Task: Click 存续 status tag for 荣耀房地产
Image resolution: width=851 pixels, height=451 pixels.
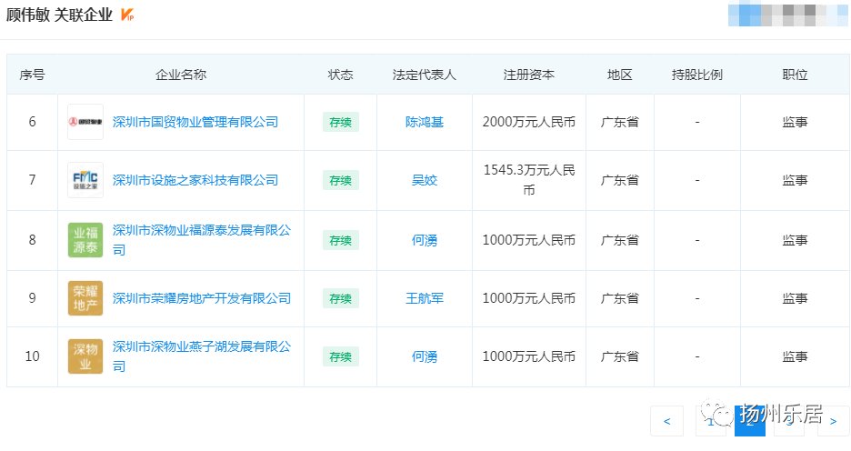Action: [x=340, y=298]
